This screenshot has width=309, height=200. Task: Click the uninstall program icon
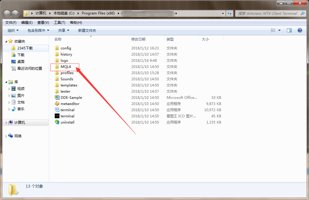click(57, 122)
